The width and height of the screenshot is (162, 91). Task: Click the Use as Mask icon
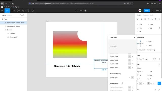click(86, 11)
